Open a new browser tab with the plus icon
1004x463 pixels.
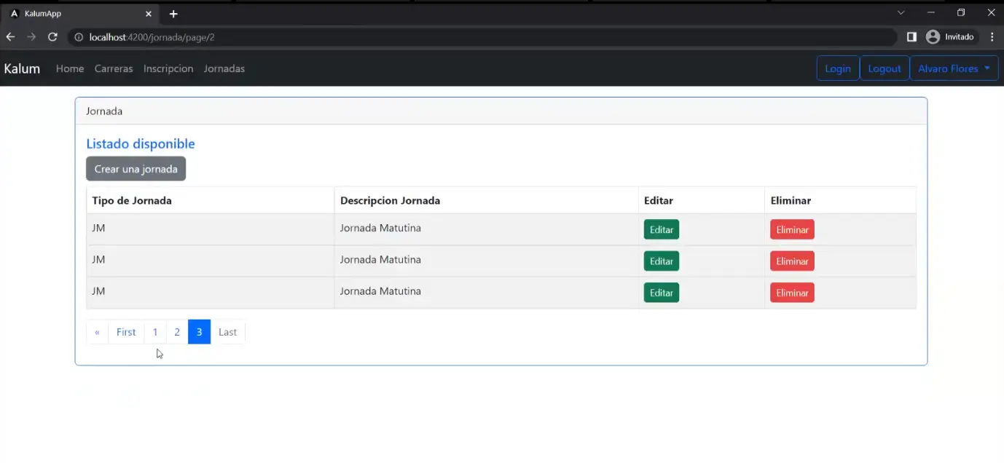[173, 14]
